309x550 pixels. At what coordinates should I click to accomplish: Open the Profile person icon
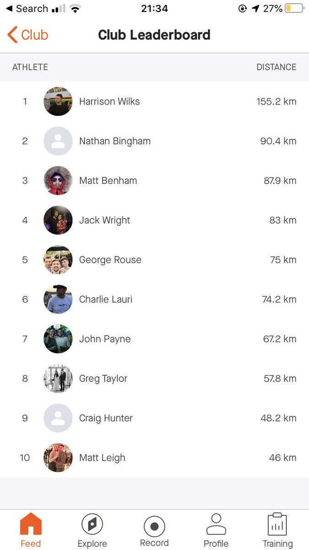click(x=216, y=524)
